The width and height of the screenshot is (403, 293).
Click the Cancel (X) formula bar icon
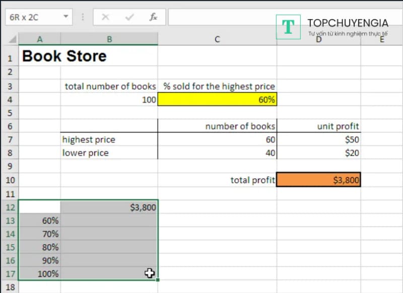[105, 17]
